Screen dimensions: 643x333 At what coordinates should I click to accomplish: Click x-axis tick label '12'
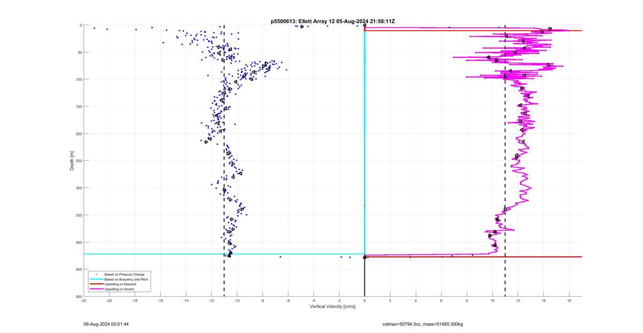[x=518, y=300]
